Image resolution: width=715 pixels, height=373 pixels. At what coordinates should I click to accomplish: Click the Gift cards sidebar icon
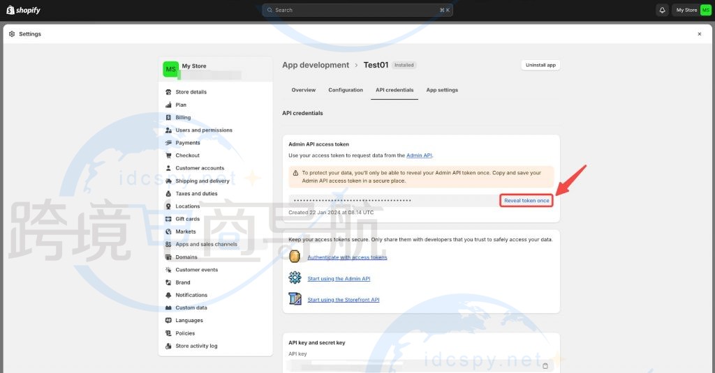click(x=168, y=219)
